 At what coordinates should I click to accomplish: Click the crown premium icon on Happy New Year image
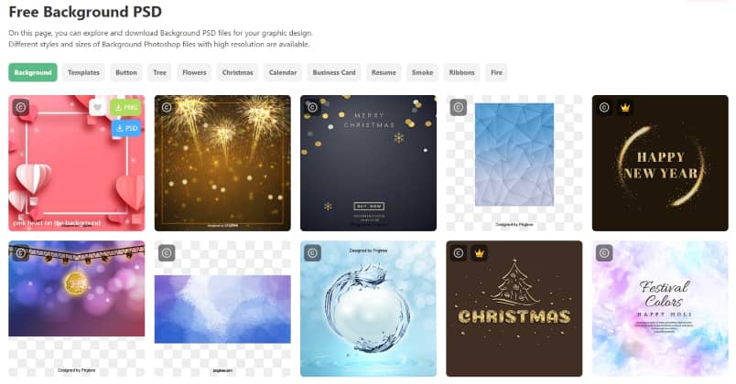[x=624, y=107]
